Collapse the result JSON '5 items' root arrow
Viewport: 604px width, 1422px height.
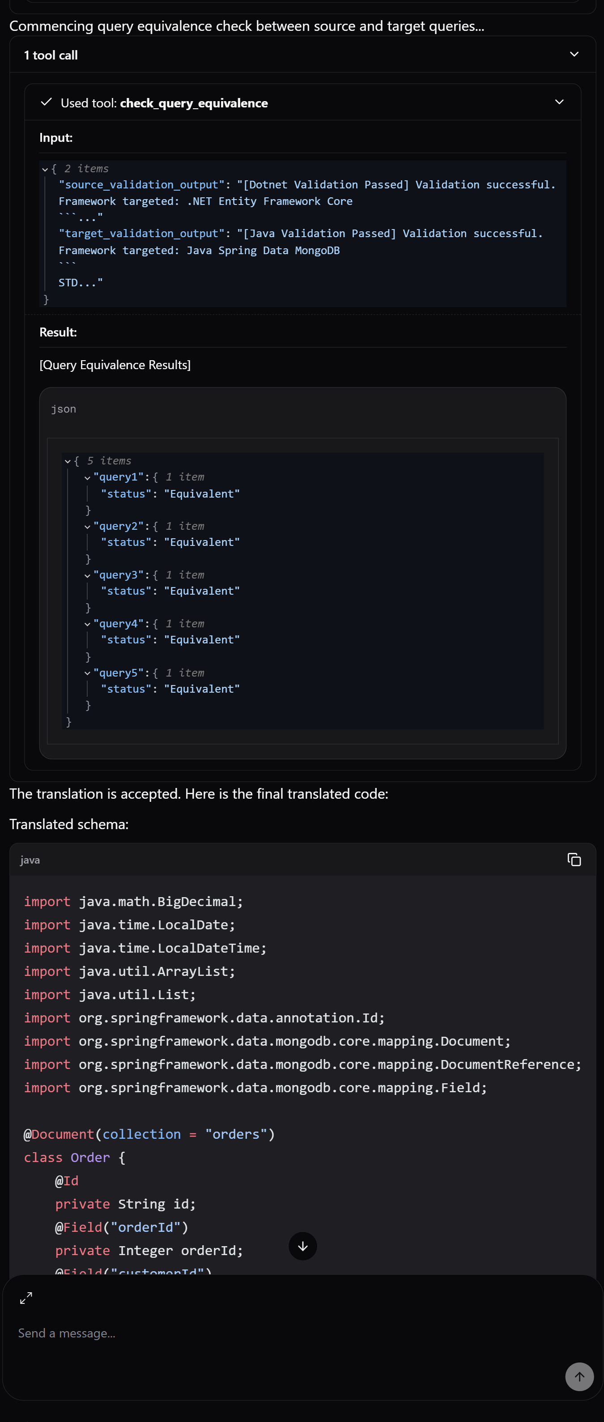[x=68, y=461]
